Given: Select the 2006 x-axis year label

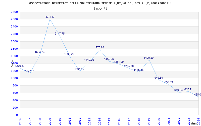Looking at the screenshot, I should click(x=20, y=121).
